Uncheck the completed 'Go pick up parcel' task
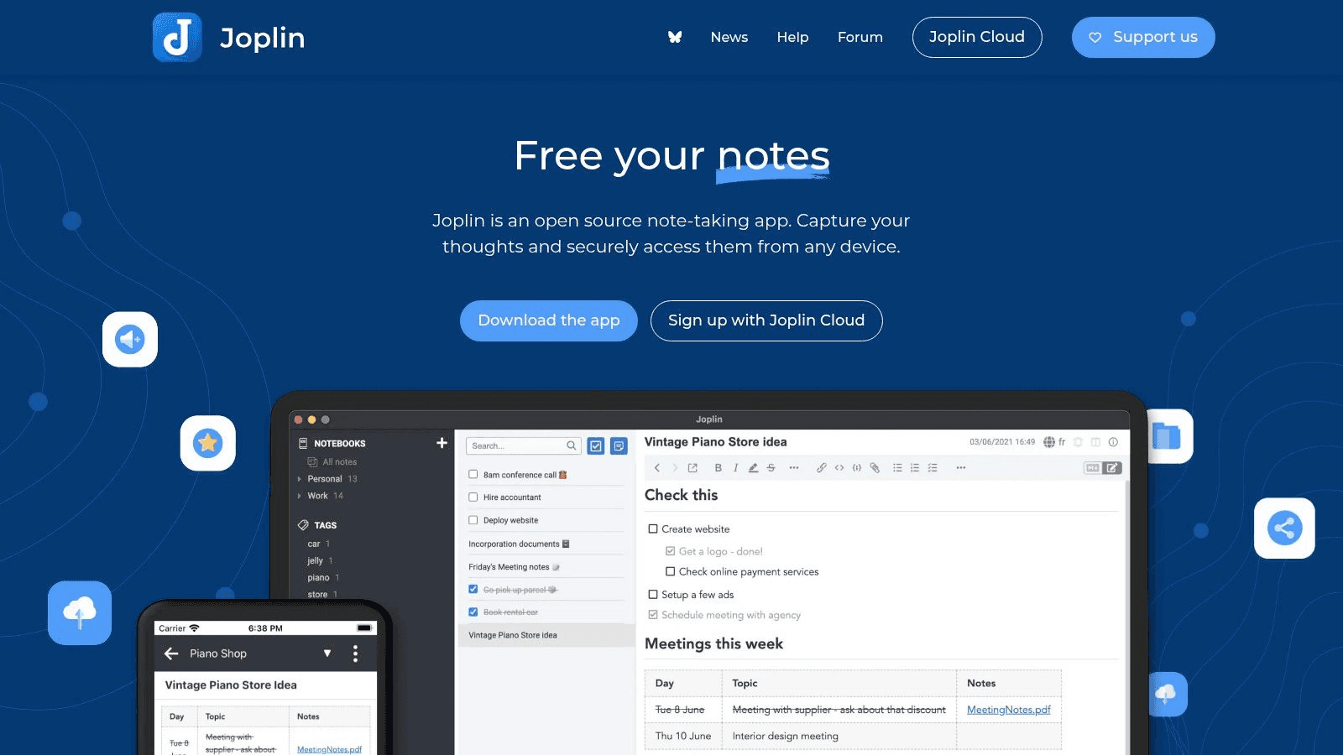Image resolution: width=1343 pixels, height=755 pixels. click(473, 589)
